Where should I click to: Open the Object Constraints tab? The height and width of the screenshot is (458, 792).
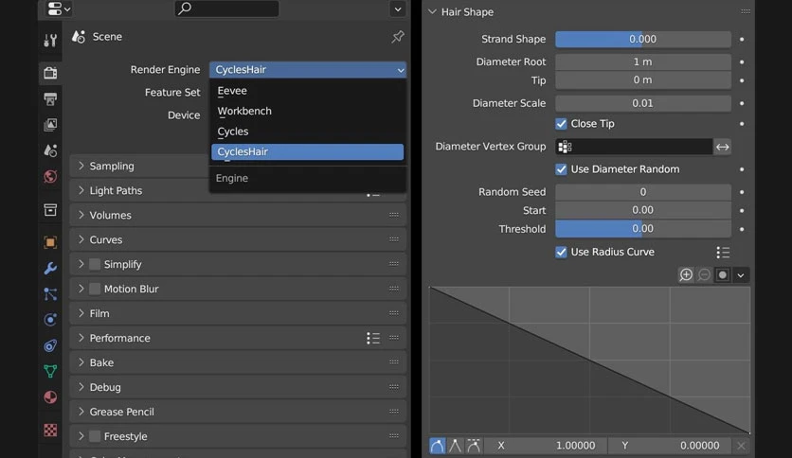click(50, 345)
